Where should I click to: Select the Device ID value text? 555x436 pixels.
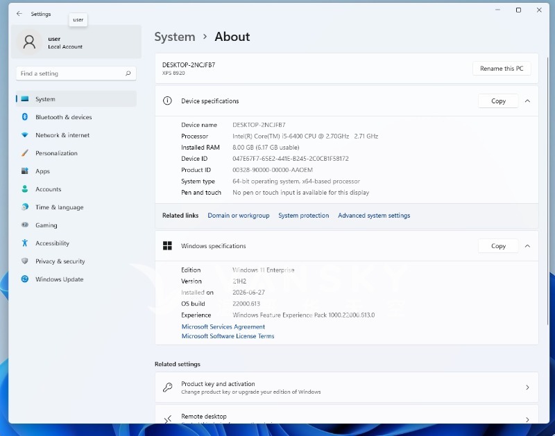(291, 159)
